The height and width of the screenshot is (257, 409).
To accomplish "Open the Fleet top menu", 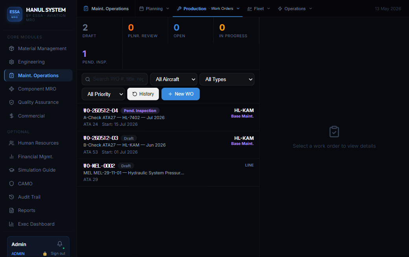I will coord(259,9).
